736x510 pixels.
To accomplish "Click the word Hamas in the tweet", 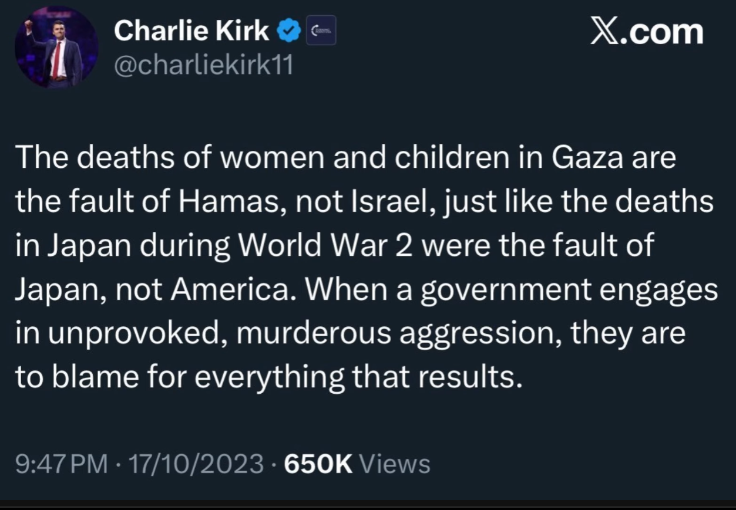I will click(226, 202).
